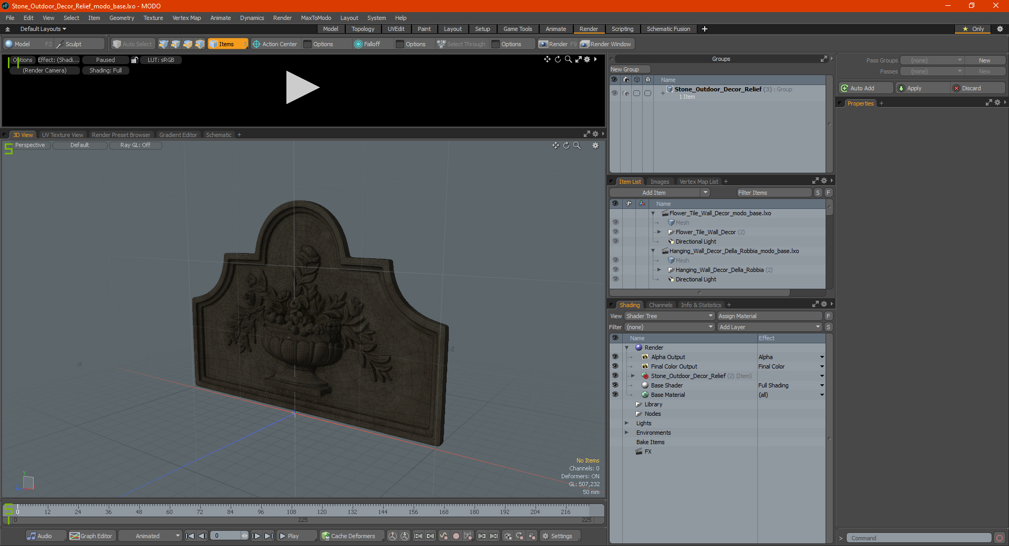Click the Play button
1009x546 pixels.
296,536
